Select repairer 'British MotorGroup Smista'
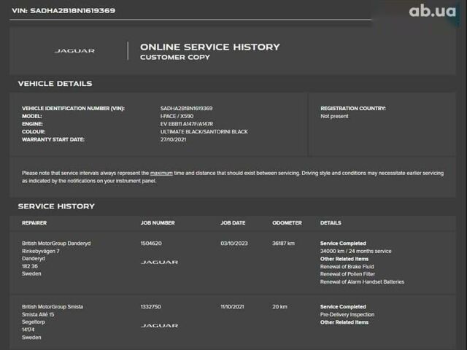This screenshot has width=467, height=350. click(x=53, y=307)
